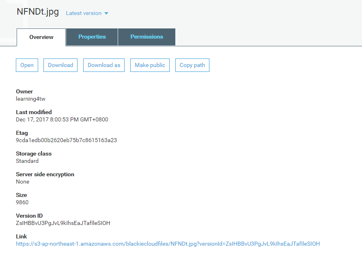Open the S3 object URL link

click(168, 244)
